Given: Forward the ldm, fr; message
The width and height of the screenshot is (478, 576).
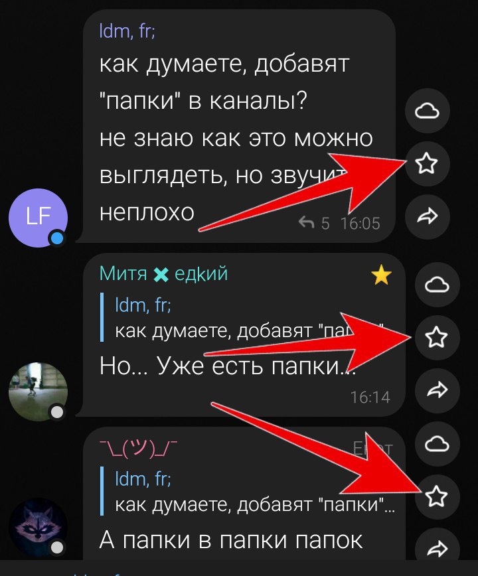Looking at the screenshot, I should coord(427,217).
